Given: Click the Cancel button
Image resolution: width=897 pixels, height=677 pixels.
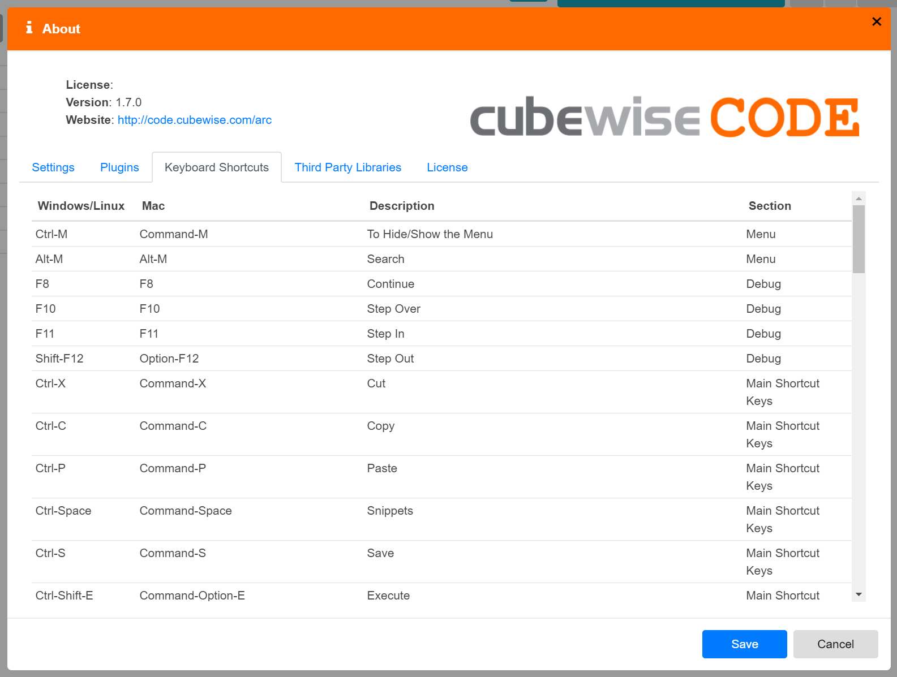Looking at the screenshot, I should pyautogui.click(x=835, y=644).
